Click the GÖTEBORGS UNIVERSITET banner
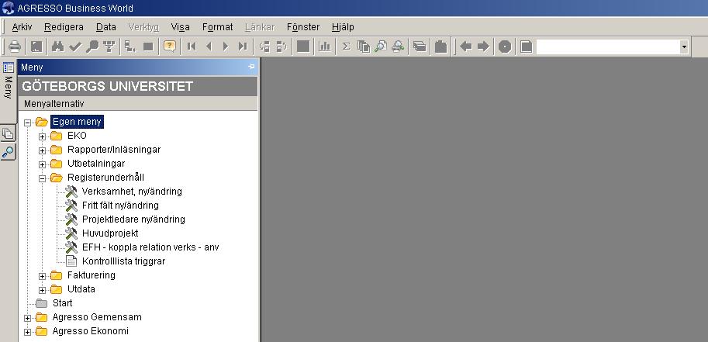This screenshot has height=342, width=708. [x=138, y=86]
